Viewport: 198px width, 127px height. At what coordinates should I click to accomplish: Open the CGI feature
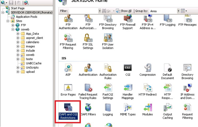click(128, 70)
